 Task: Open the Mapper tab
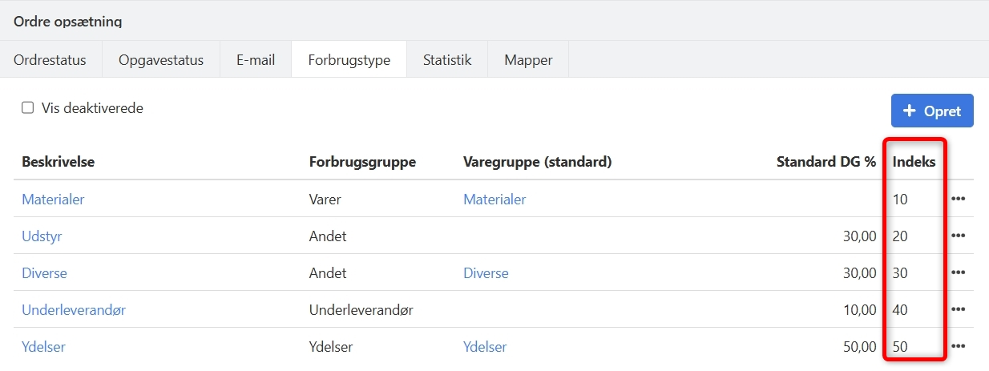[528, 60]
